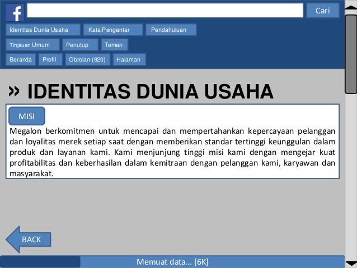This screenshot has height=268, width=357.
Task: Click the Cari search button
Action: coord(323,11)
